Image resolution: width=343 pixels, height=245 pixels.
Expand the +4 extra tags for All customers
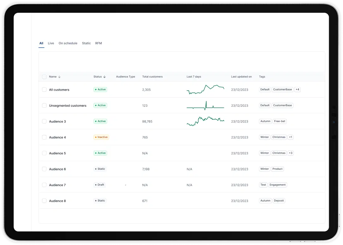[x=297, y=89]
